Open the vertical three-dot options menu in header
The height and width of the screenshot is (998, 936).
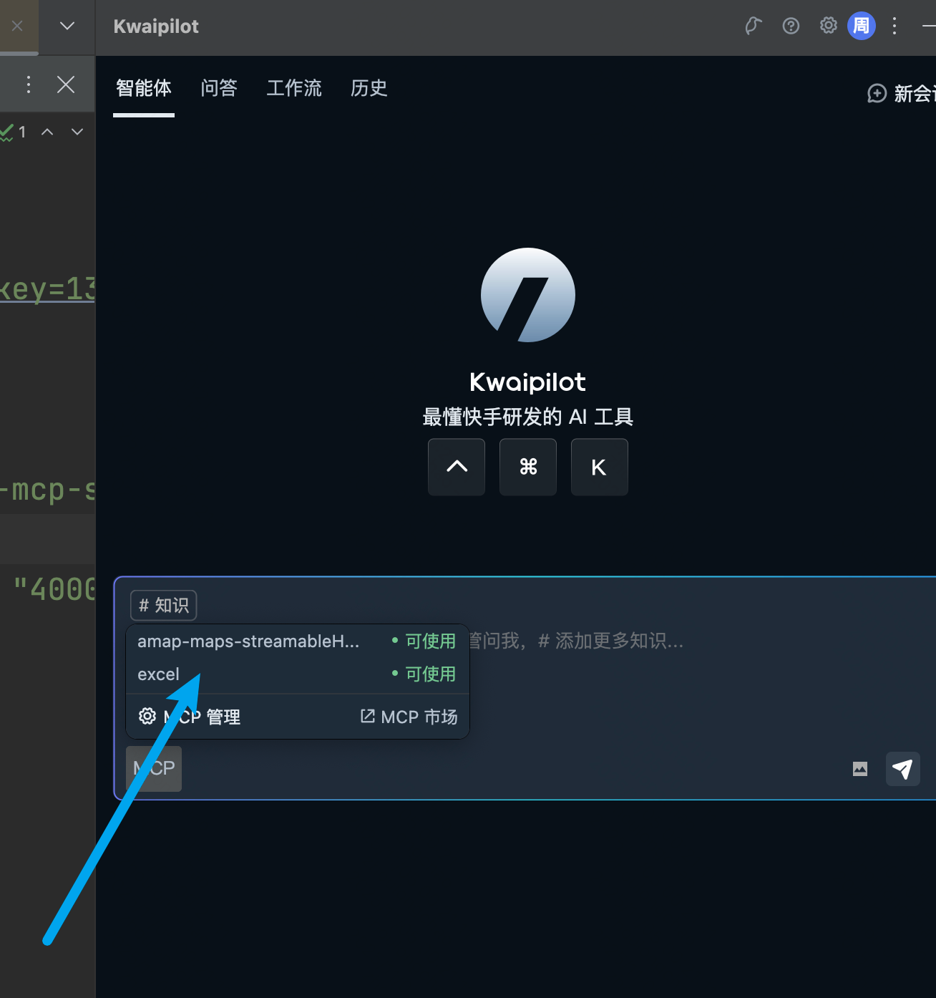[894, 26]
